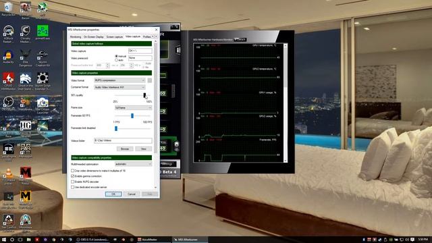Viewport: 432px width, 243px height.
Task: Launch the CPUID HWMonitor desktop shortcut
Action: (9, 81)
